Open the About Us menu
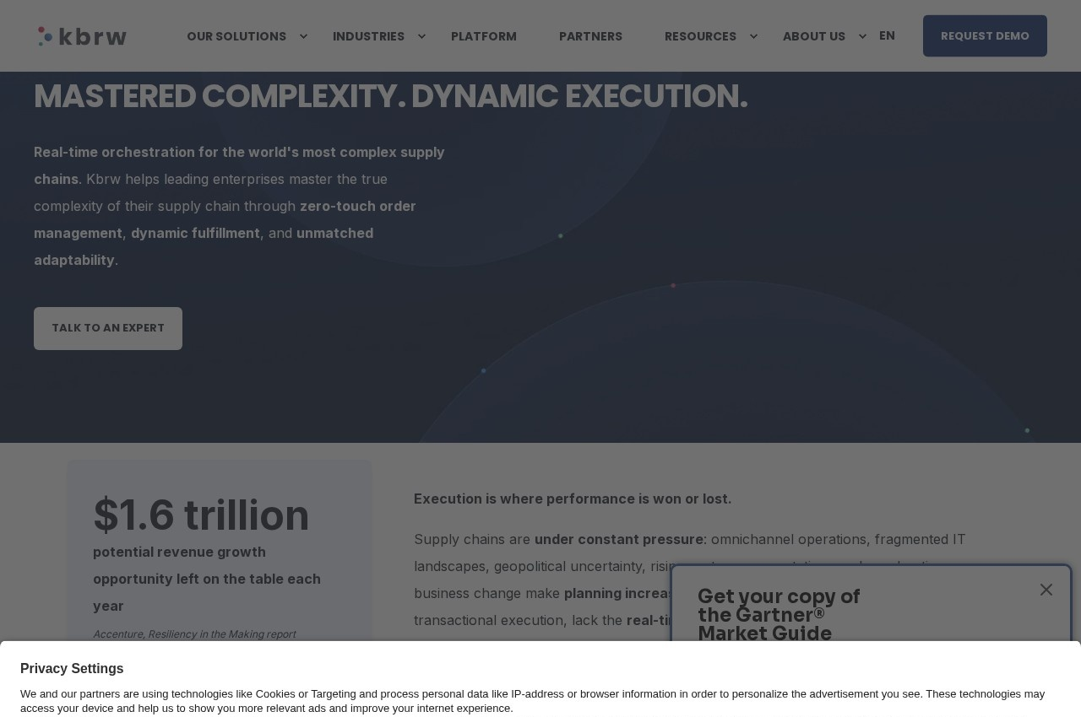This screenshot has width=1081, height=717. coord(814,36)
